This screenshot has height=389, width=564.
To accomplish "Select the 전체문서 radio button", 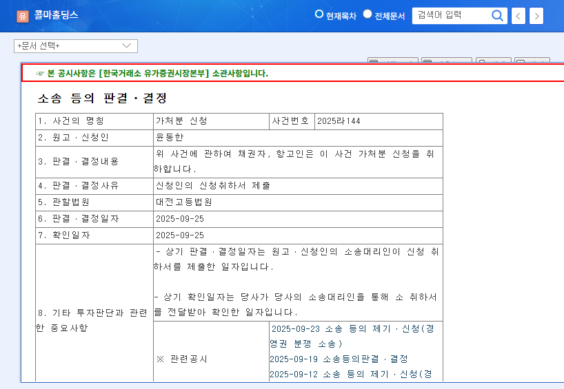I will click(367, 14).
